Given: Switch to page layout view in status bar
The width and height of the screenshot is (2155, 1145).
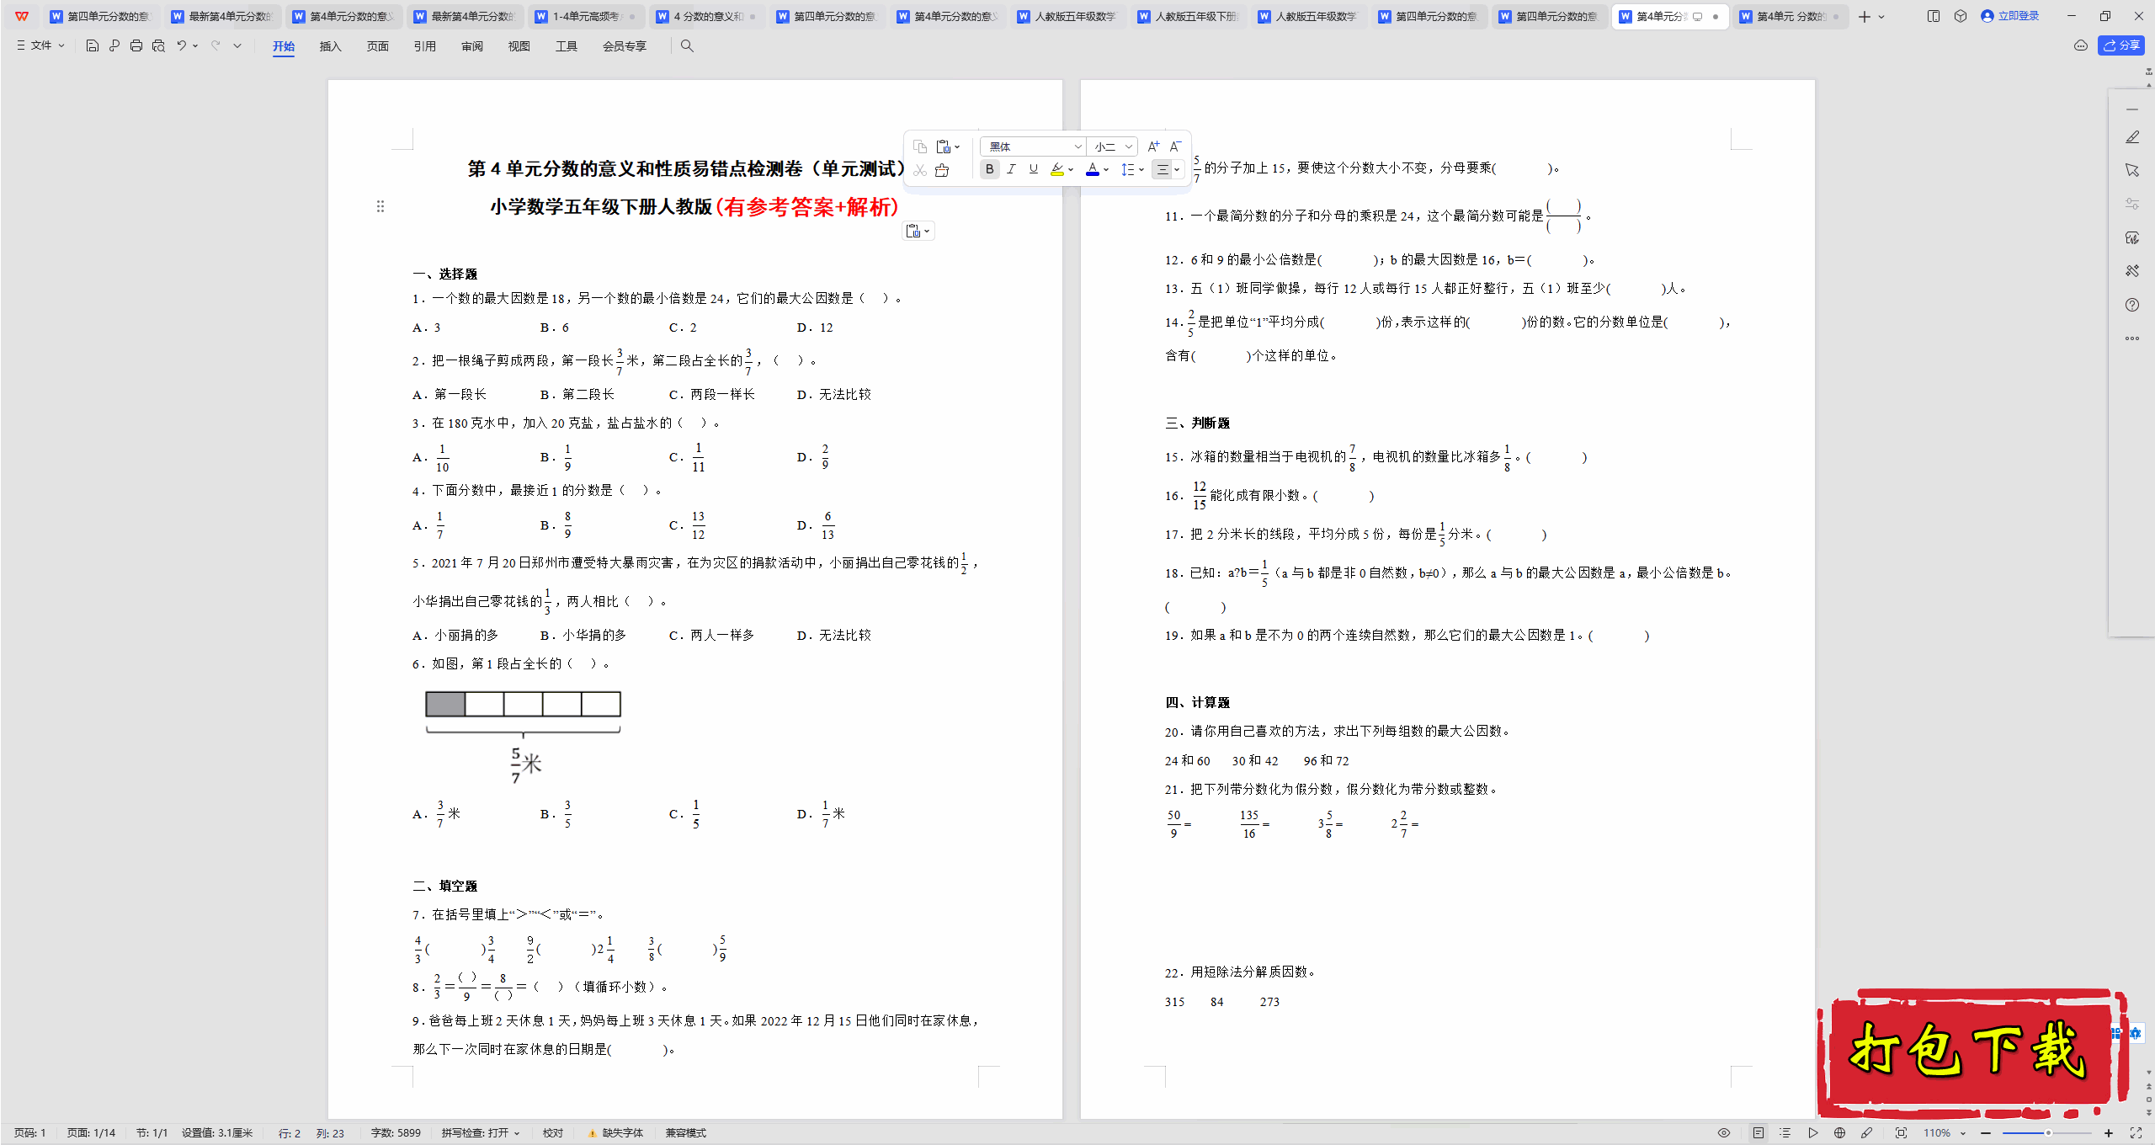Looking at the screenshot, I should tap(1759, 1133).
